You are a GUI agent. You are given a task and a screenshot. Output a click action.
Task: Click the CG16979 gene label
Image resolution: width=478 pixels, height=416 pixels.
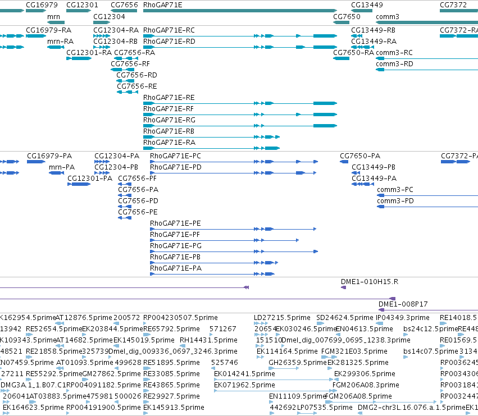pos(42,5)
